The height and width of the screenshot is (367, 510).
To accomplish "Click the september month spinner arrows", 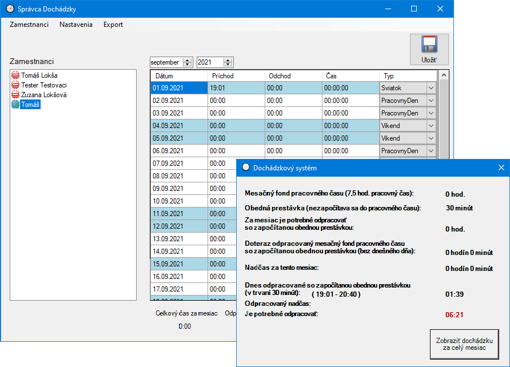I will pos(188,62).
